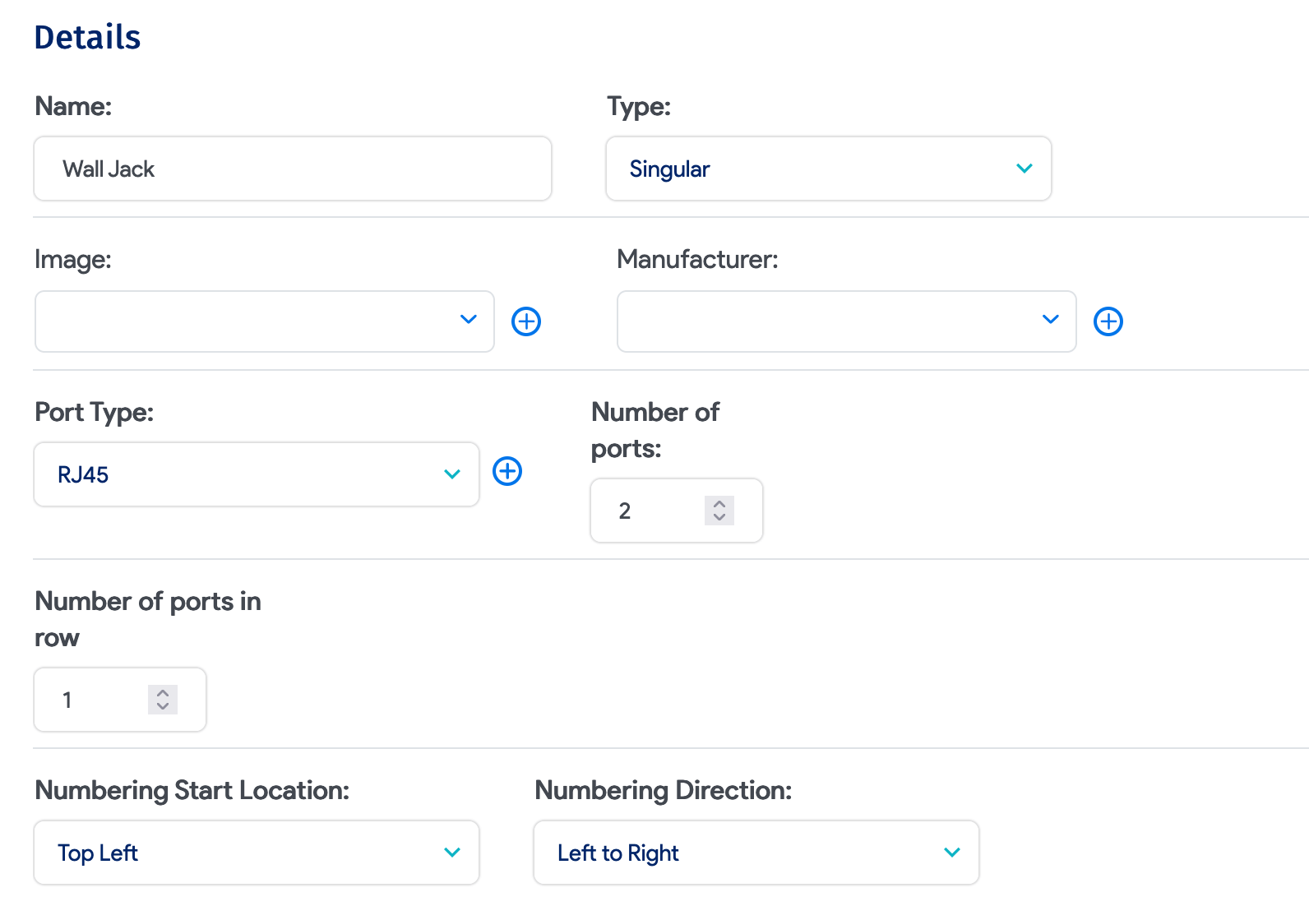Click the Details section heading
1309x906 pixels.
87,38
